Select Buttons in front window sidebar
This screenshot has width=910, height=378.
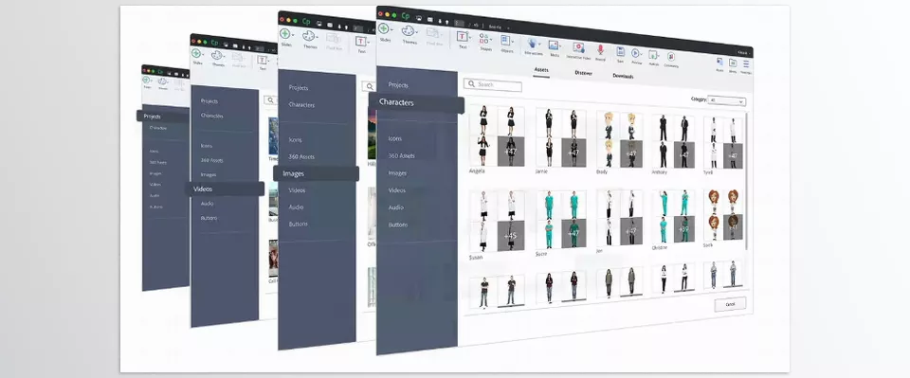coord(397,225)
